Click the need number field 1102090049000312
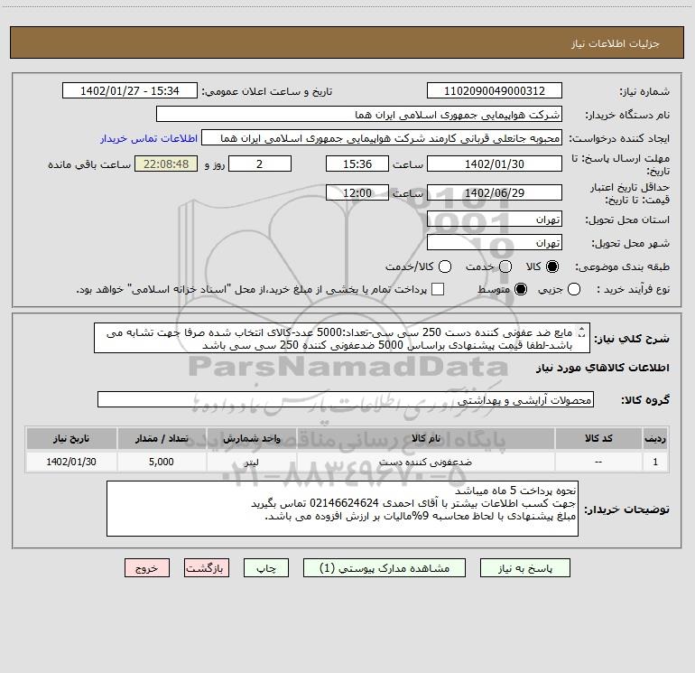Viewport: 695px width, 673px height. pos(495,90)
